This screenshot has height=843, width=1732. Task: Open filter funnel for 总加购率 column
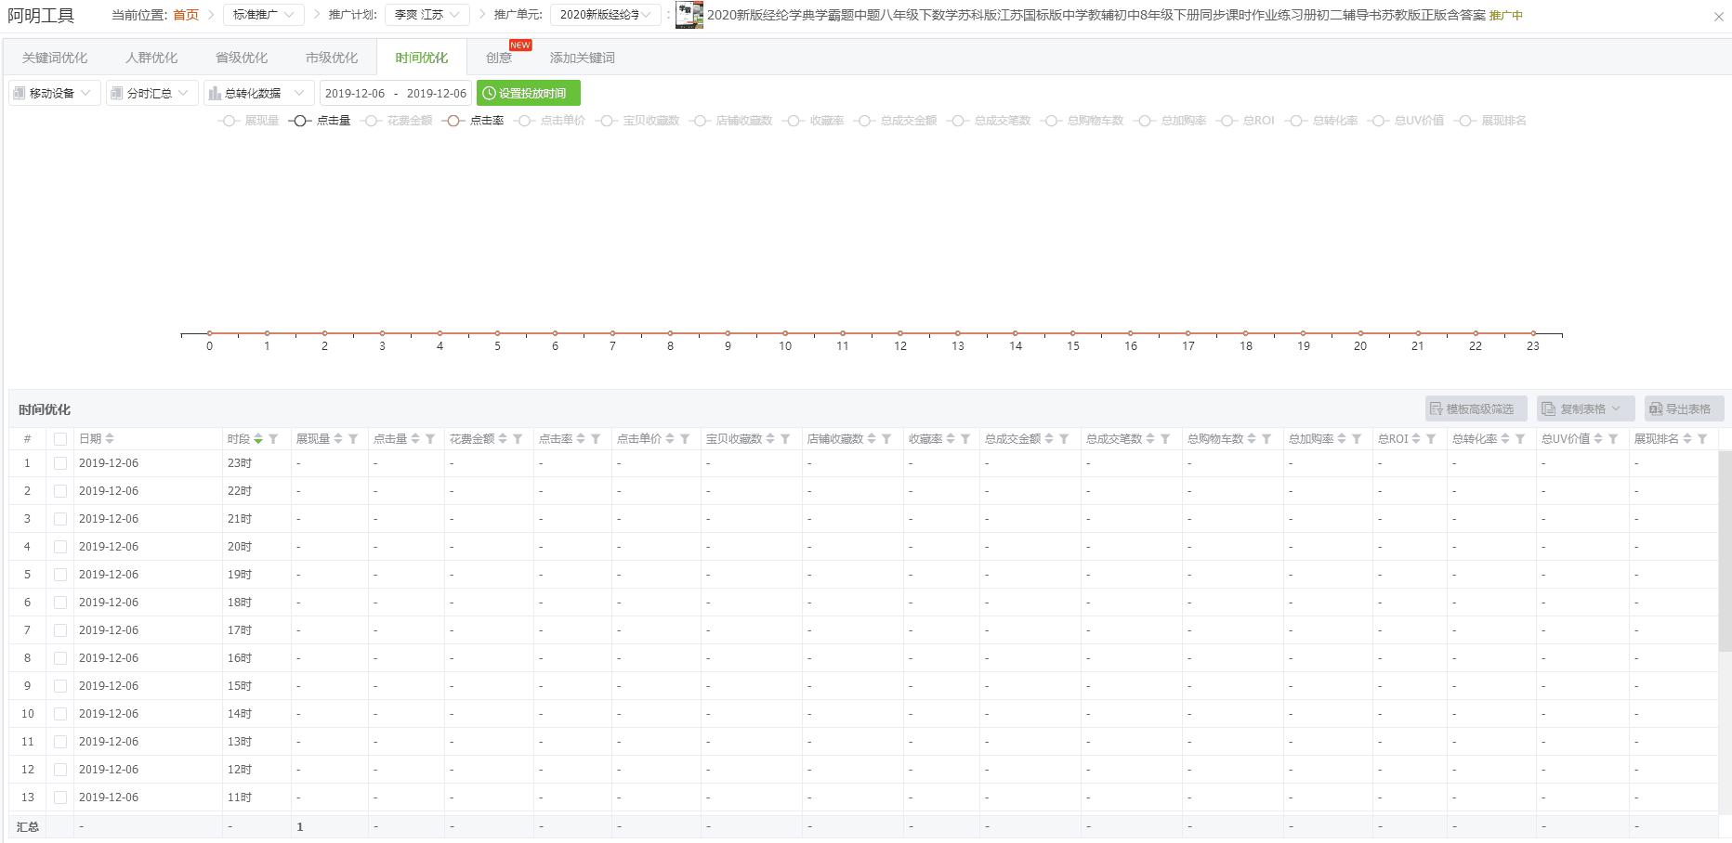pyautogui.click(x=1357, y=439)
